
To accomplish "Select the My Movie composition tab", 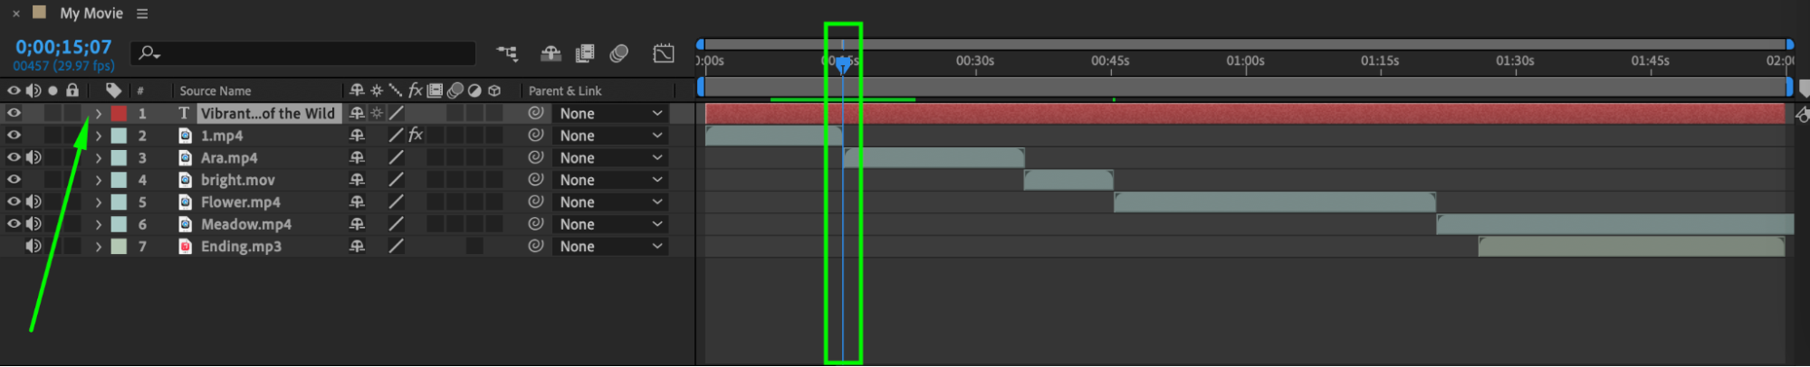I will [x=91, y=14].
